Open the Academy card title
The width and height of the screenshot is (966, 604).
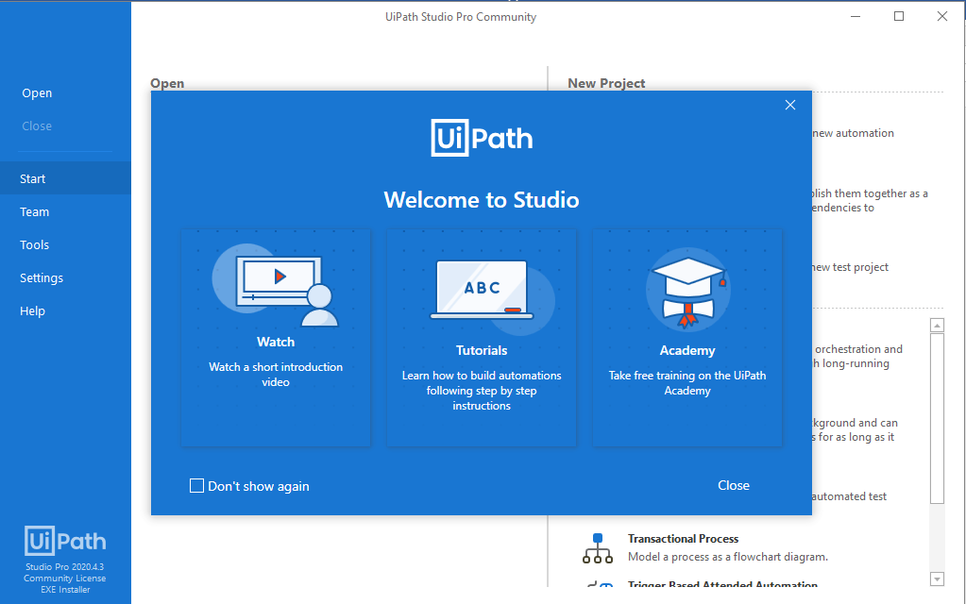click(687, 350)
